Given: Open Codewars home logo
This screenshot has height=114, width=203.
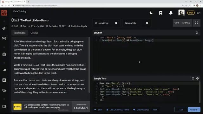Looking at the screenshot, I should click(x=4, y=13).
